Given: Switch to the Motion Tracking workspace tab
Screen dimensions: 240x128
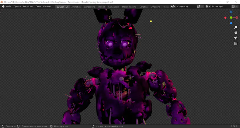Looking at the screenshot, I should (129, 7).
